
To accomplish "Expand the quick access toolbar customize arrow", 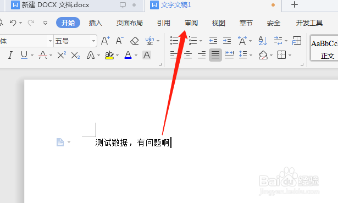I will point(45,23).
